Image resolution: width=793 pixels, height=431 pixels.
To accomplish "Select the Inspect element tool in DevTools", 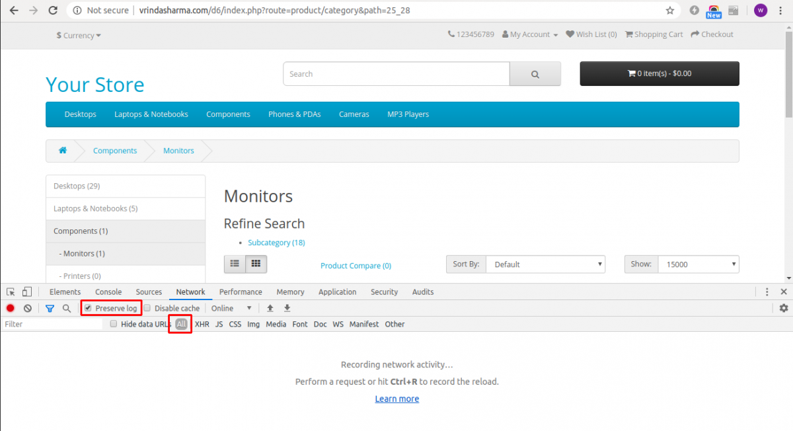I will click(9, 292).
